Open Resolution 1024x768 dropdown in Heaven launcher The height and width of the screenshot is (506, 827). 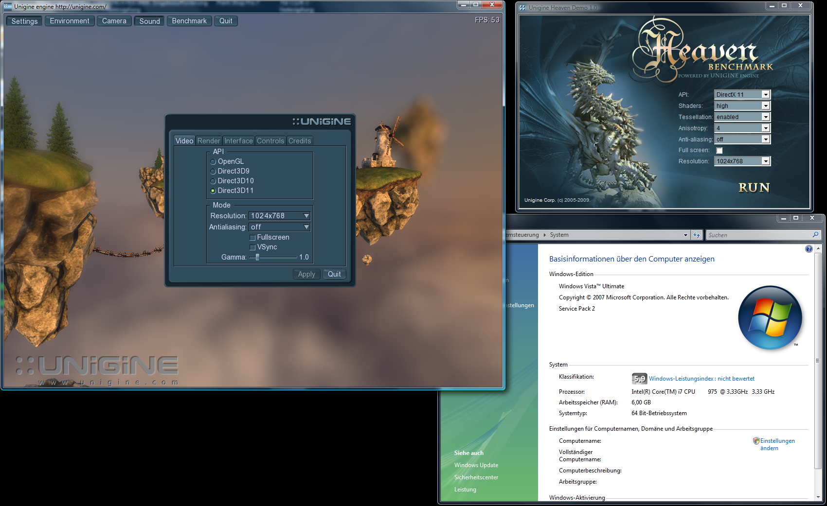point(742,161)
